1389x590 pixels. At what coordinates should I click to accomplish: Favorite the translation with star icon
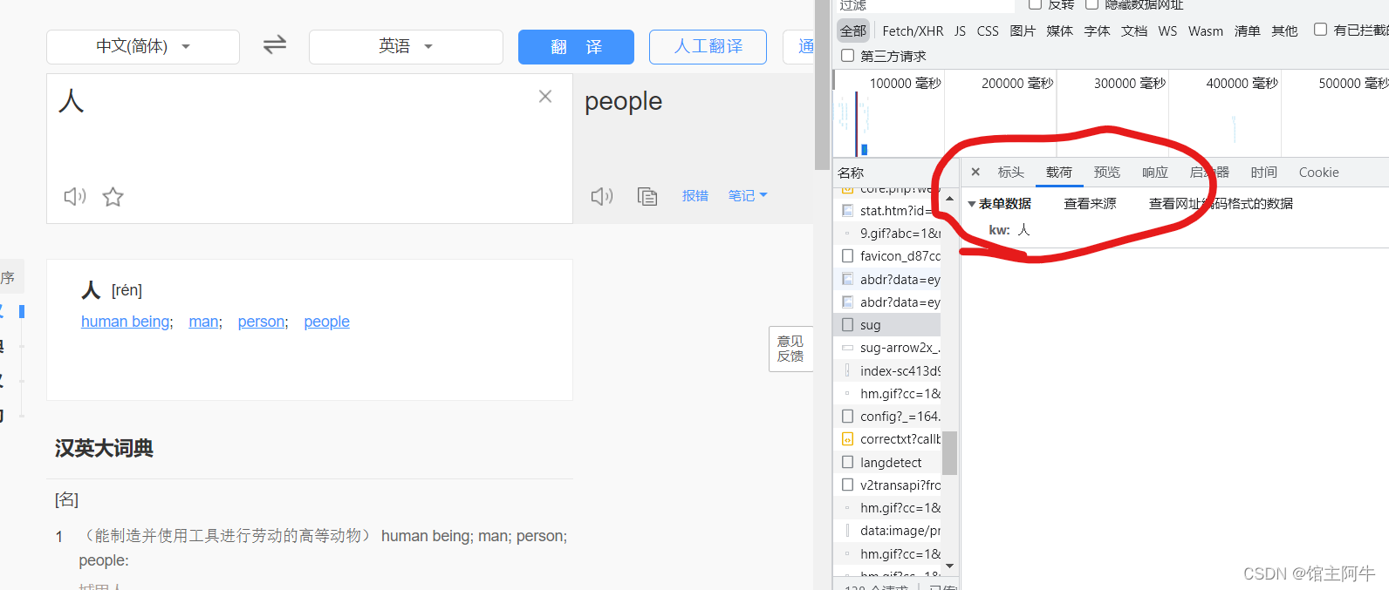pos(113,197)
